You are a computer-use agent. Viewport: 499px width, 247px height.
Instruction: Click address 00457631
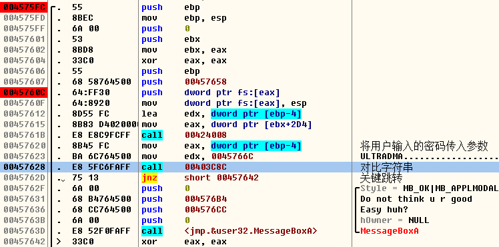(24, 199)
